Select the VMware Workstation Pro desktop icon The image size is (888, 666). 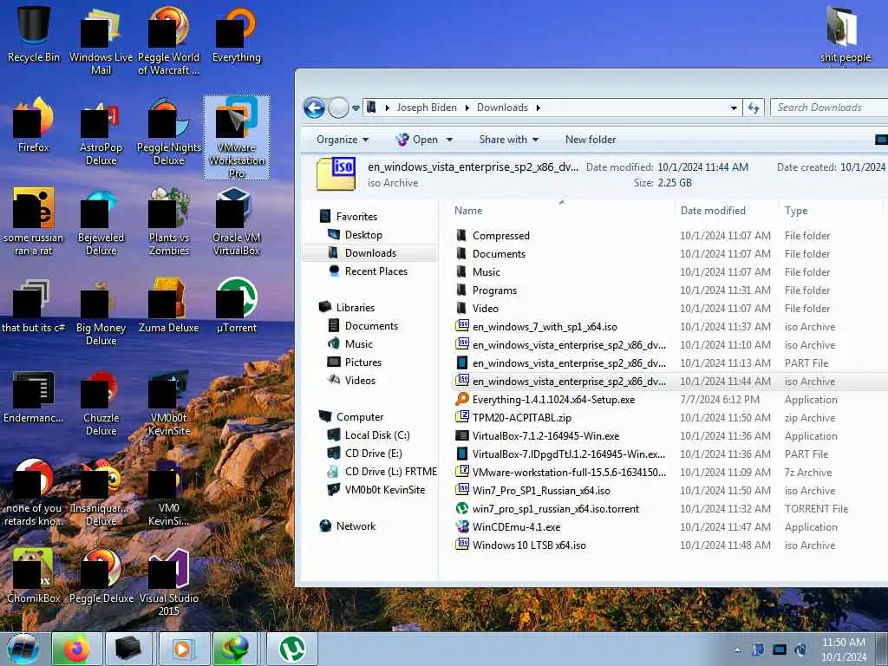click(236, 137)
